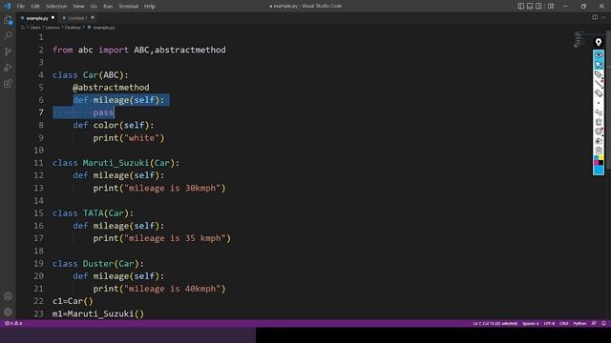611x343 pixels.
Task: Click the location pin icon on annotation toolbar
Action: [599, 42]
